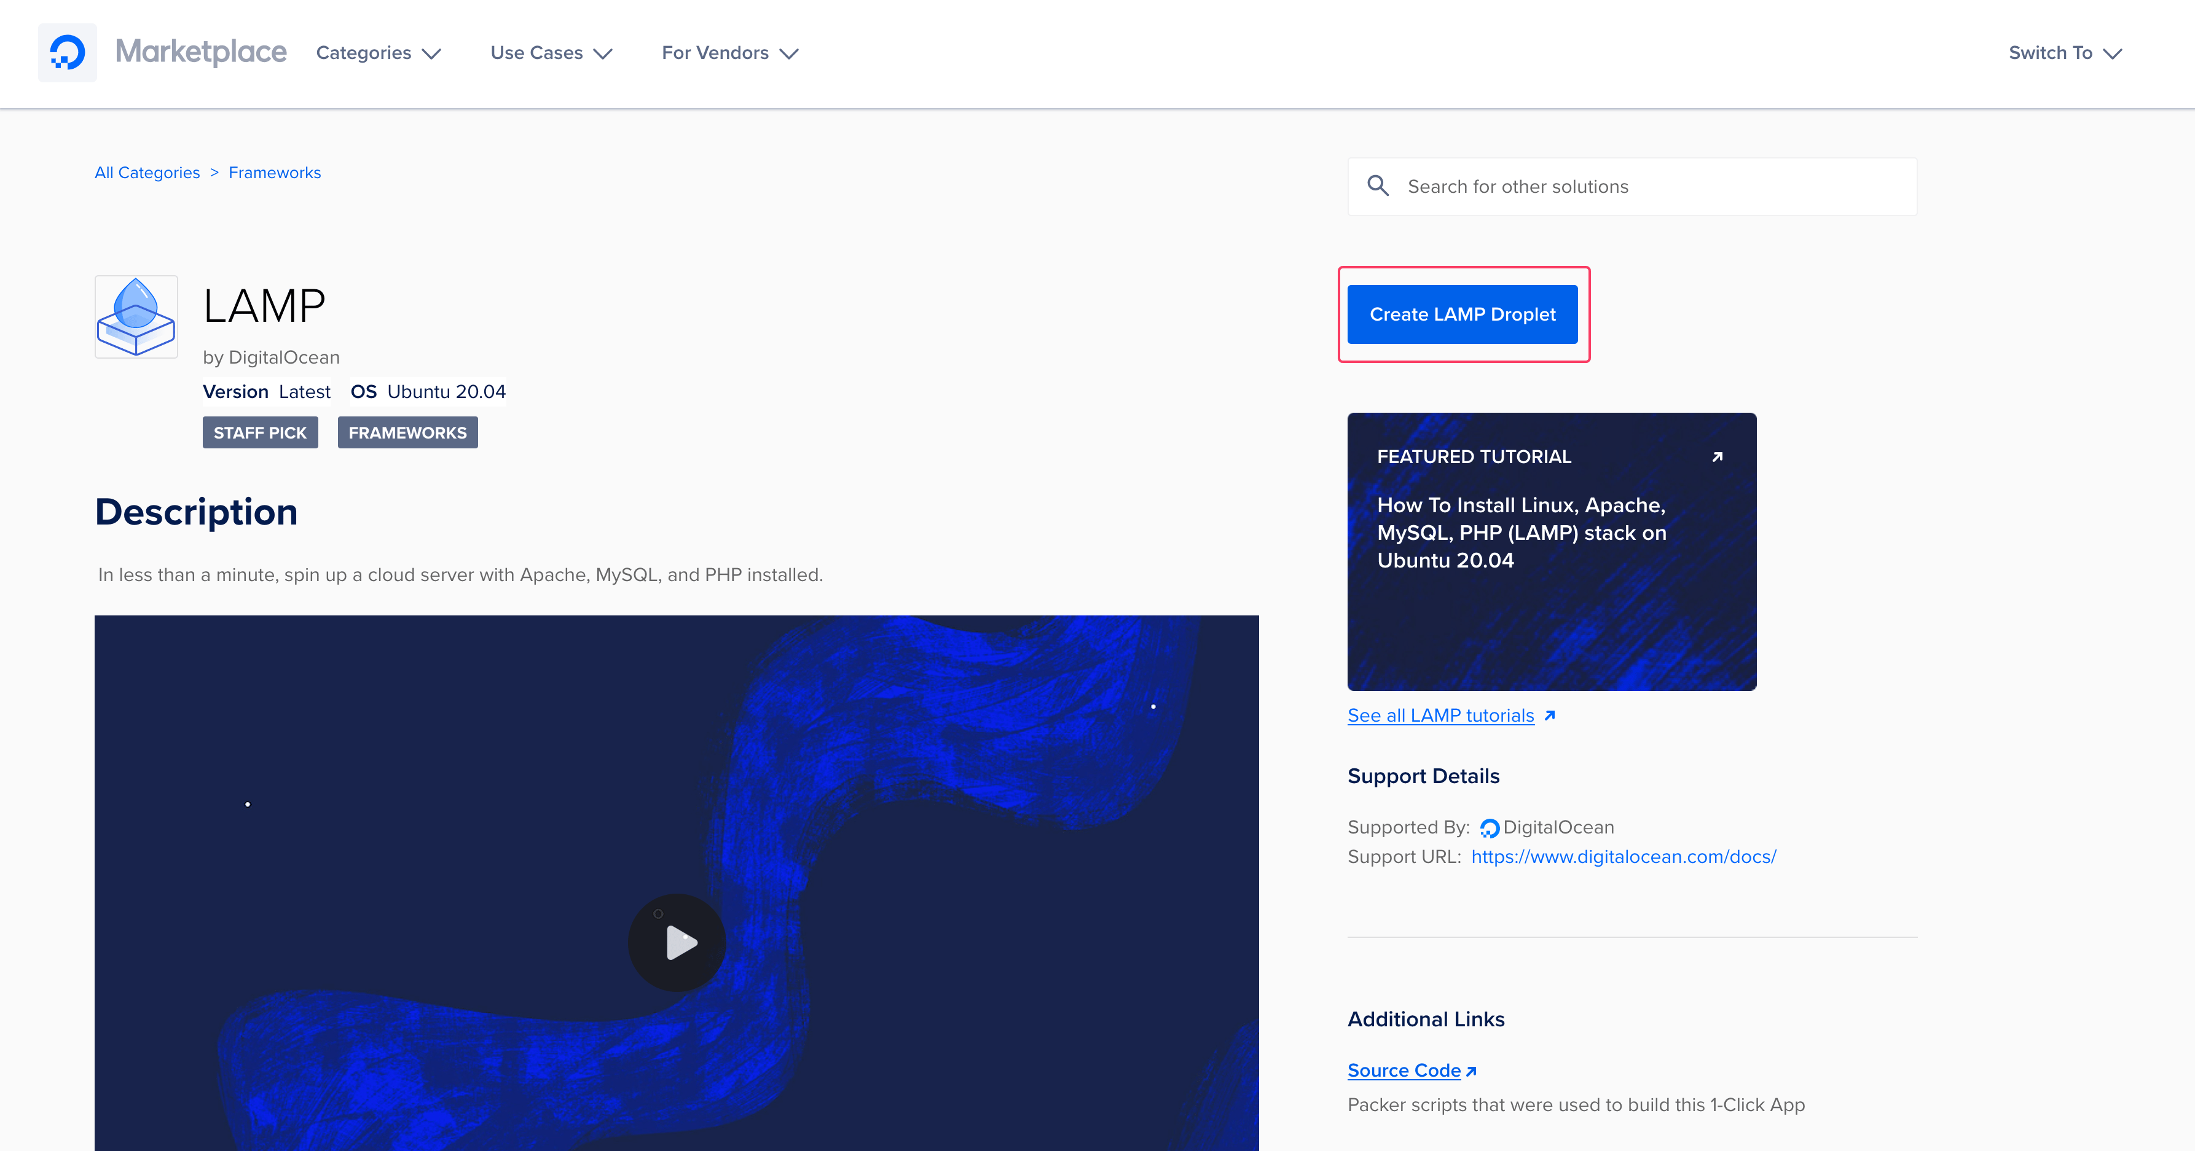The image size is (2195, 1151).
Task: Click the arrow icon beside LAMP tutorials
Action: [1550, 716]
